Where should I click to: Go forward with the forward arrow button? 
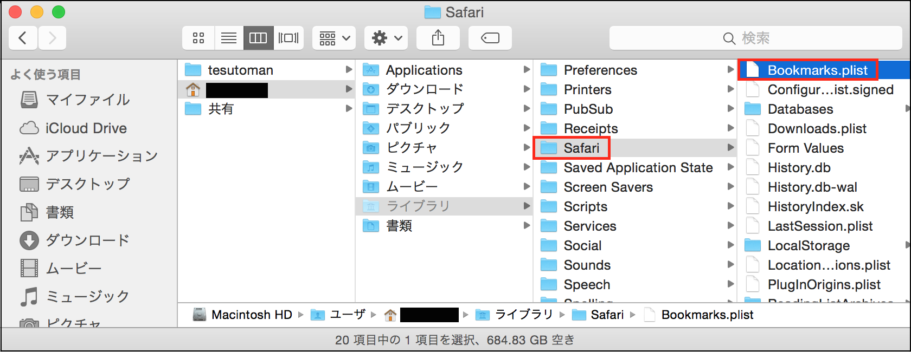tap(52, 38)
